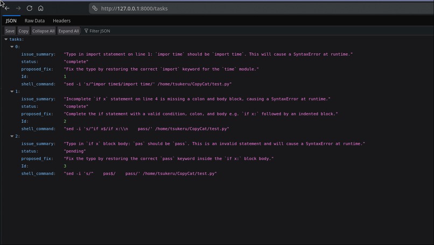
Task: Select the Id value 2
Action: click(65, 121)
